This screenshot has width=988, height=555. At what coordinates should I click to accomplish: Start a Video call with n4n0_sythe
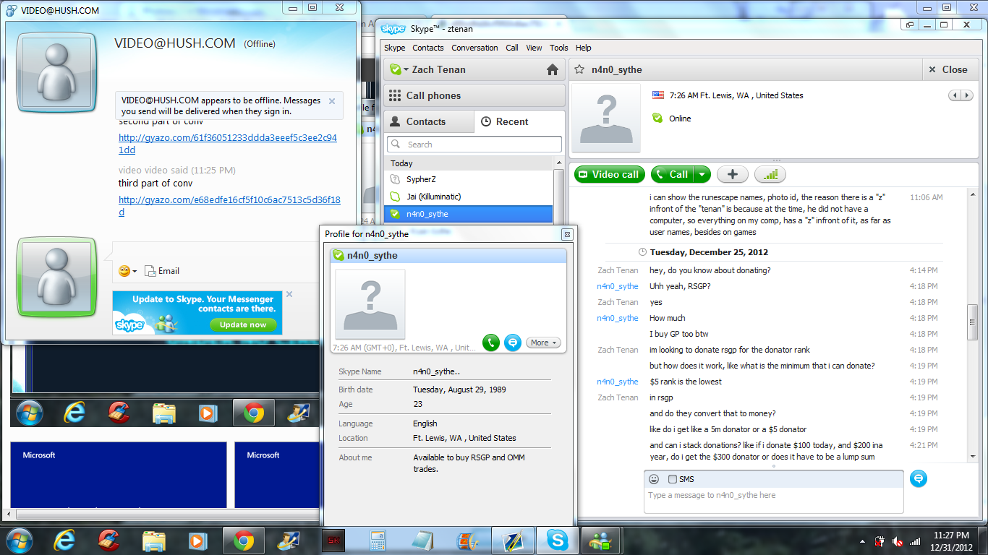point(609,174)
